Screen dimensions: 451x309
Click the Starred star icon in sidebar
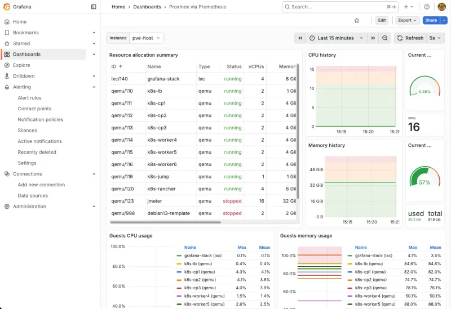7,44
